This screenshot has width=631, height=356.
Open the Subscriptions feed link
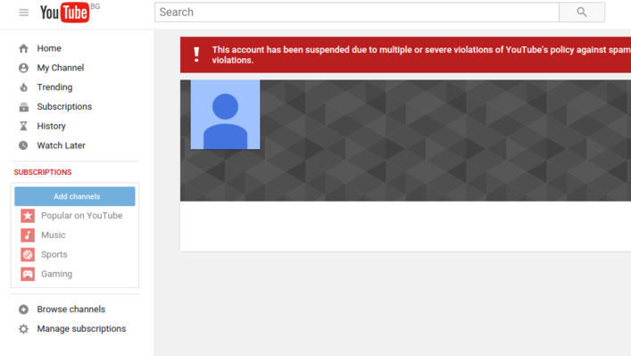64,106
